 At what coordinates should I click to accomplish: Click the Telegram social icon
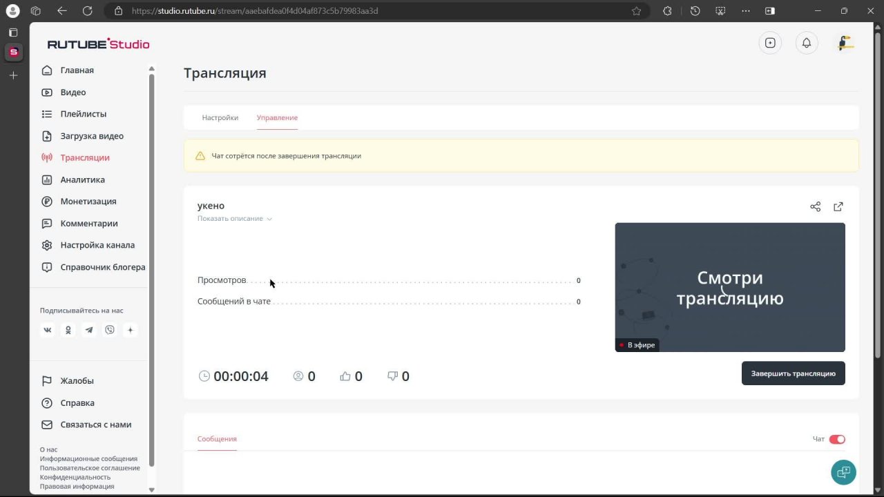89,330
